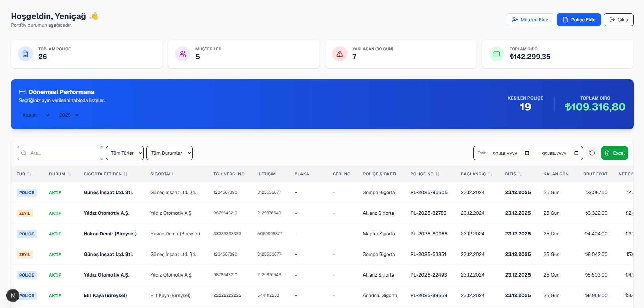Open the end date calendar picker icon

pos(576,153)
